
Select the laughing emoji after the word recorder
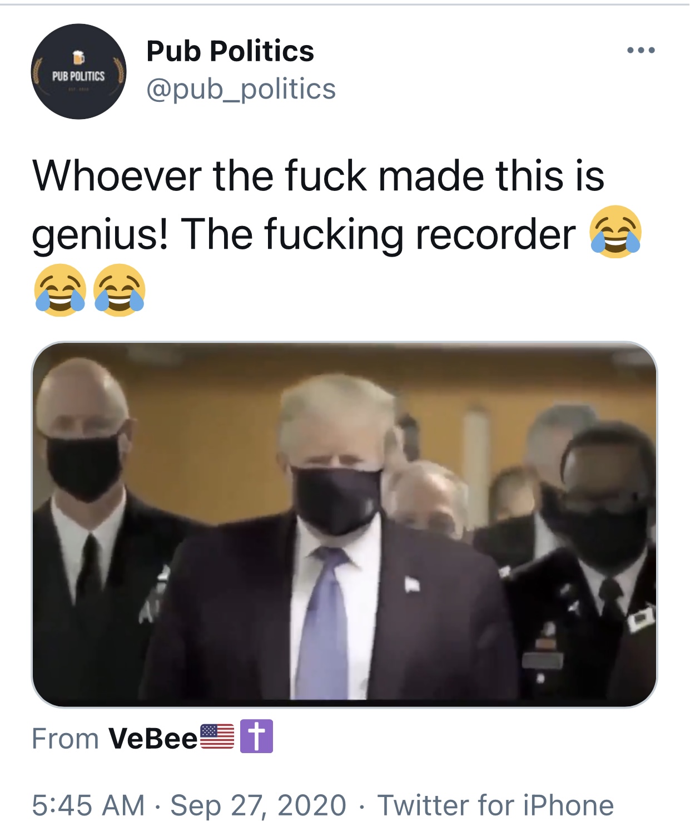pyautogui.click(x=616, y=232)
